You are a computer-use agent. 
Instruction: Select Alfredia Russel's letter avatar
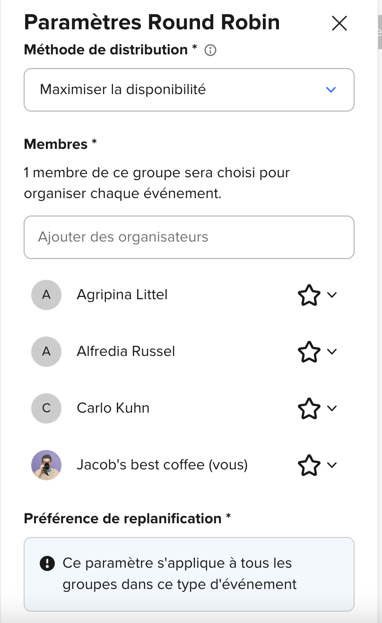coord(46,352)
